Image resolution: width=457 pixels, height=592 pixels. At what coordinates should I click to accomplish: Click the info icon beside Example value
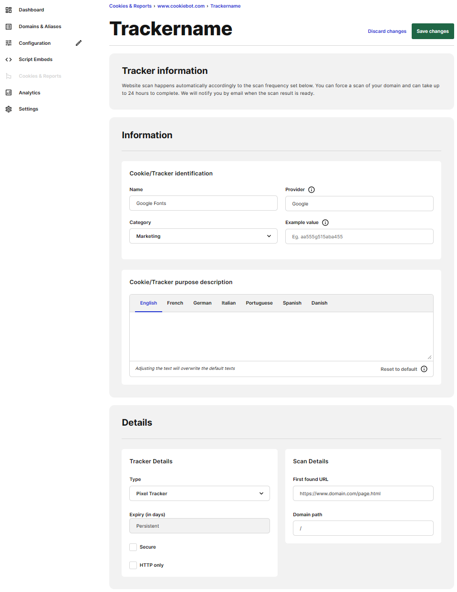(x=325, y=223)
